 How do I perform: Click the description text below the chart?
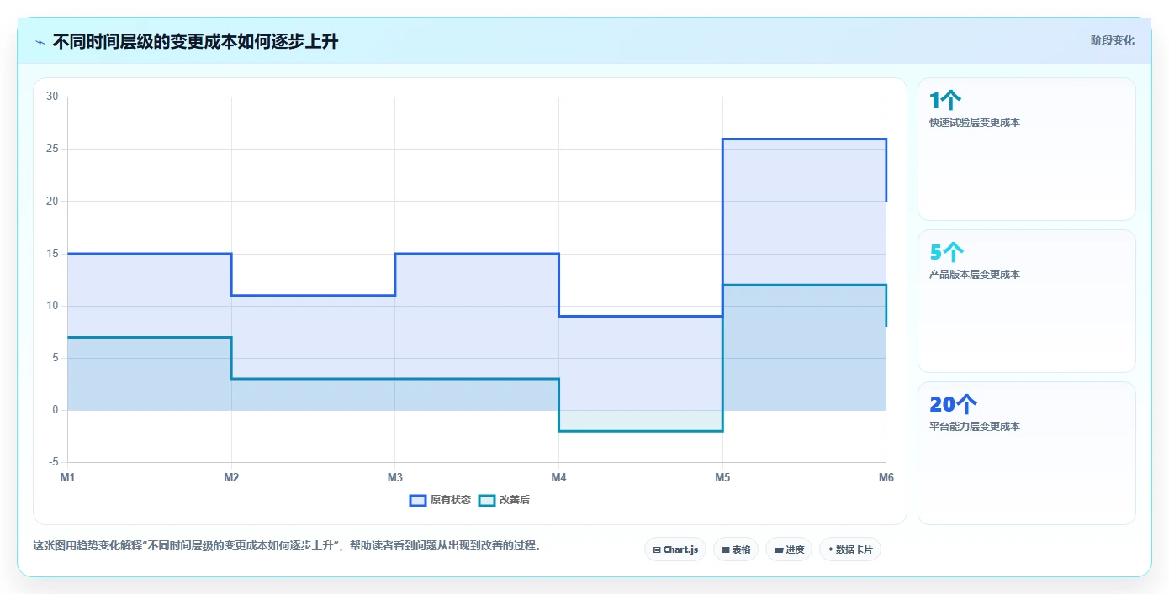click(x=288, y=545)
